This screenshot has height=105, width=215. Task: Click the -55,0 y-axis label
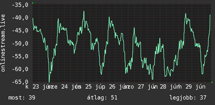(20, 56)
